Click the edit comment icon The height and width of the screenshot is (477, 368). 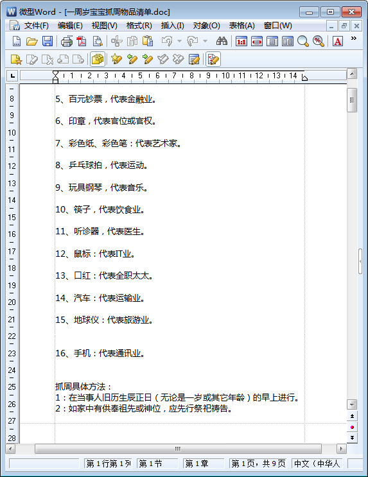32,59
